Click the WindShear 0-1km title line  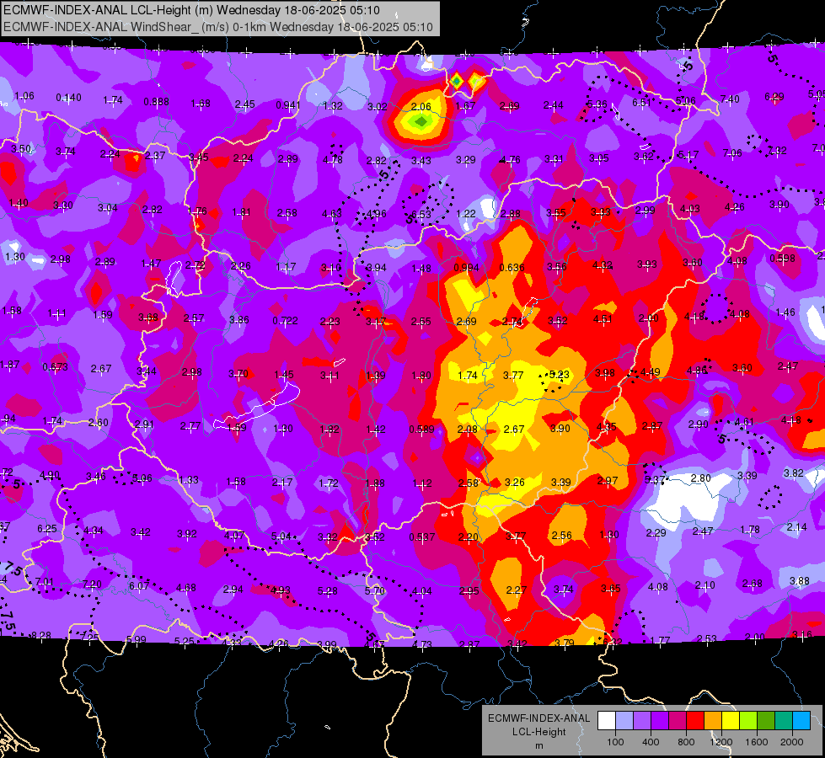tap(217, 27)
